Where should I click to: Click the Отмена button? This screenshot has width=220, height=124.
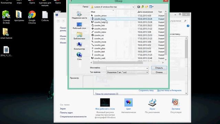click(x=159, y=72)
